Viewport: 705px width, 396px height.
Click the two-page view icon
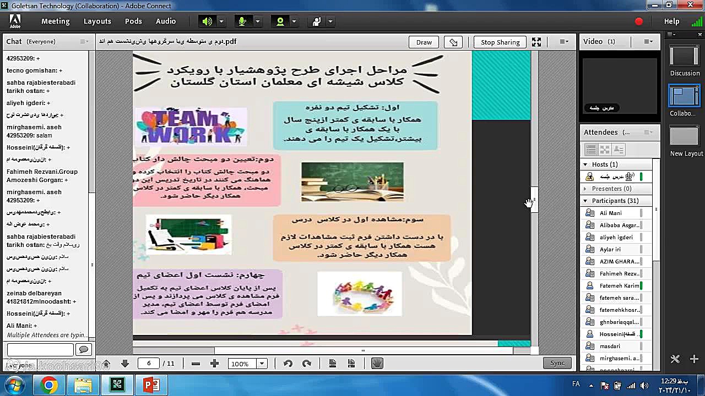coord(351,364)
